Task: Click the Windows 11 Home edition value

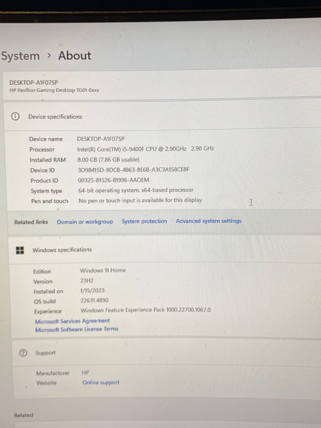Action: [103, 270]
